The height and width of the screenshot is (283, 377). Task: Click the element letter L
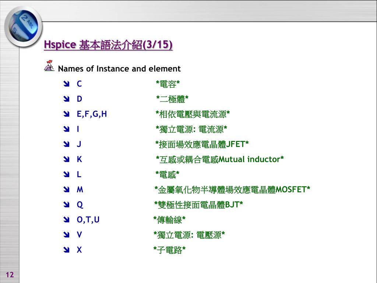[79, 174]
